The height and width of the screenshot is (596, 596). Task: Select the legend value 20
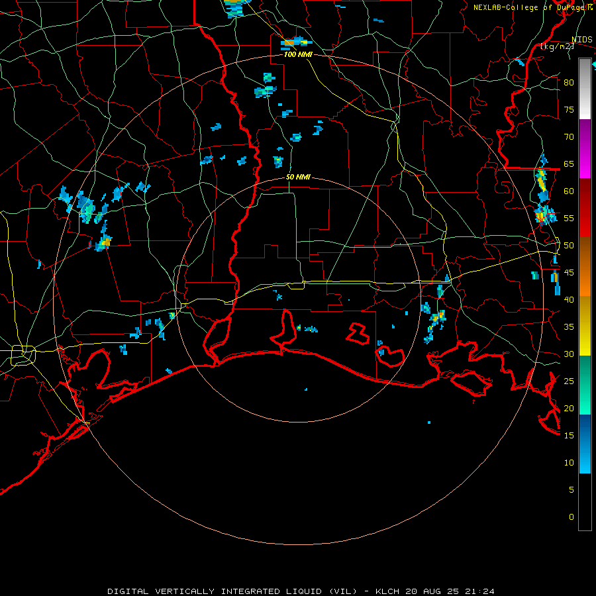coord(569,408)
